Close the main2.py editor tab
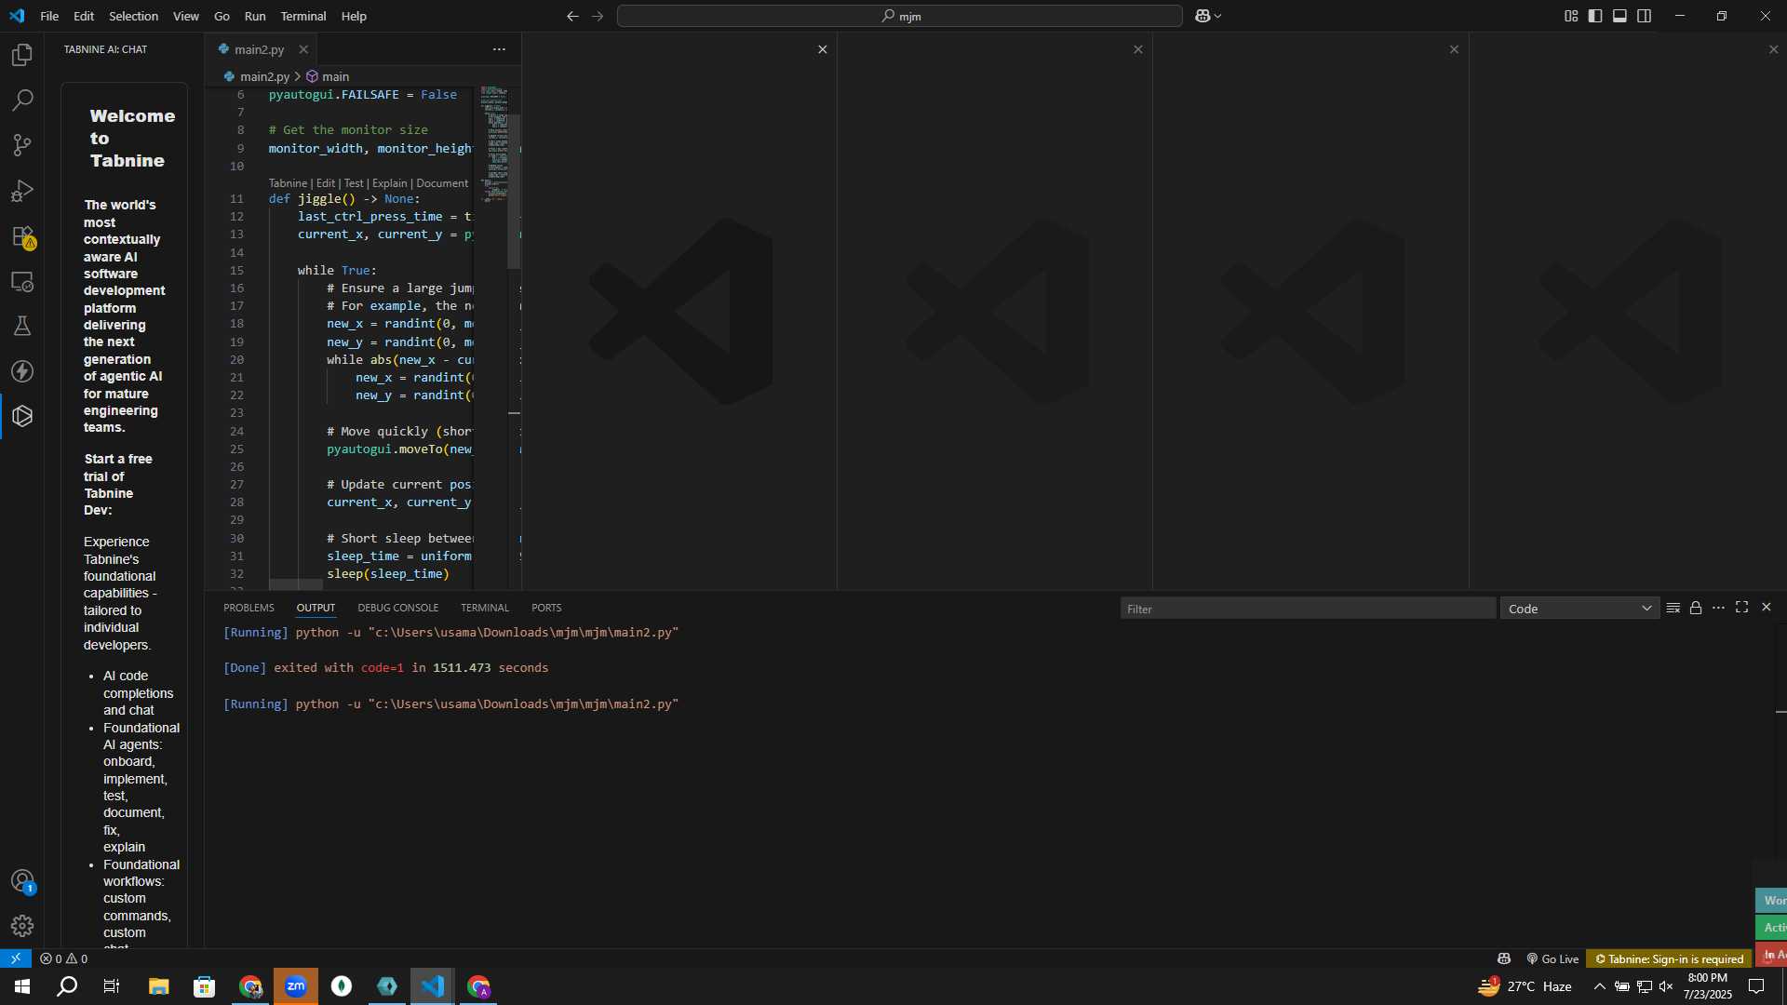The width and height of the screenshot is (1787, 1005). click(303, 49)
